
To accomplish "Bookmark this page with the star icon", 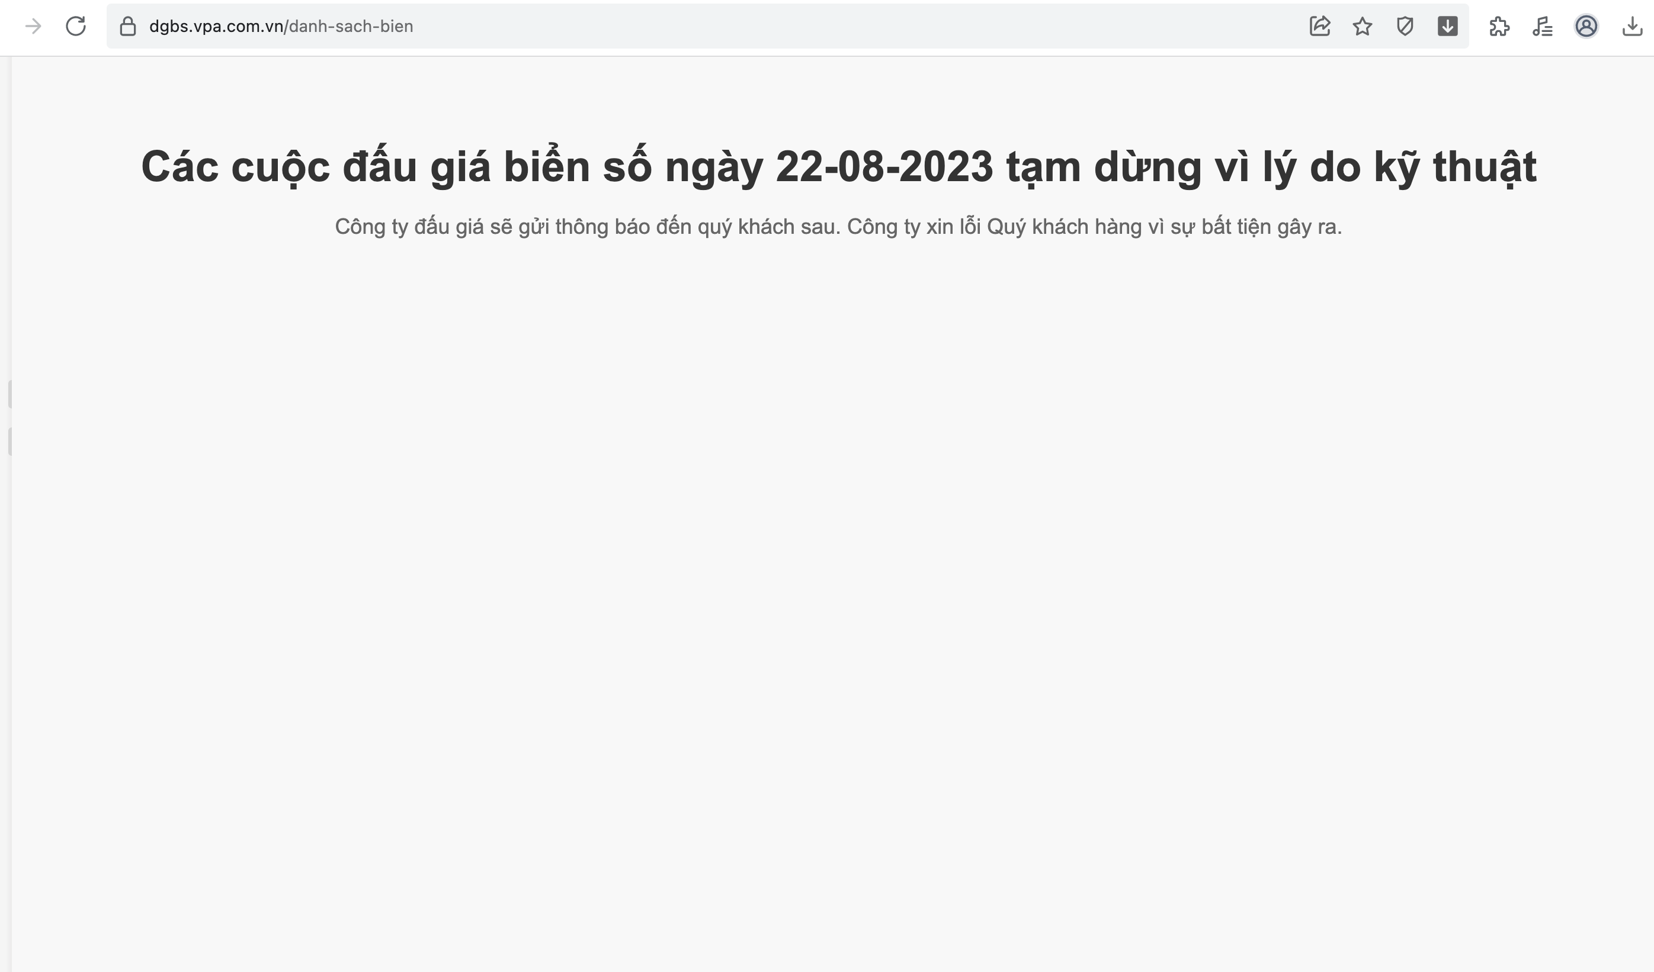I will [x=1363, y=26].
